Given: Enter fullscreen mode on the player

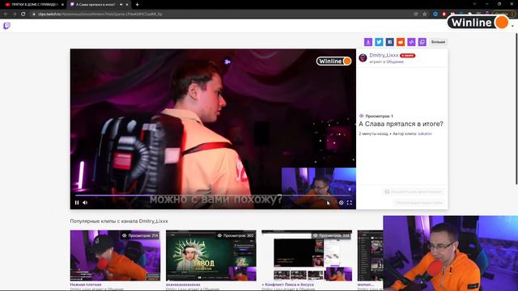Looking at the screenshot, I should coord(349,203).
